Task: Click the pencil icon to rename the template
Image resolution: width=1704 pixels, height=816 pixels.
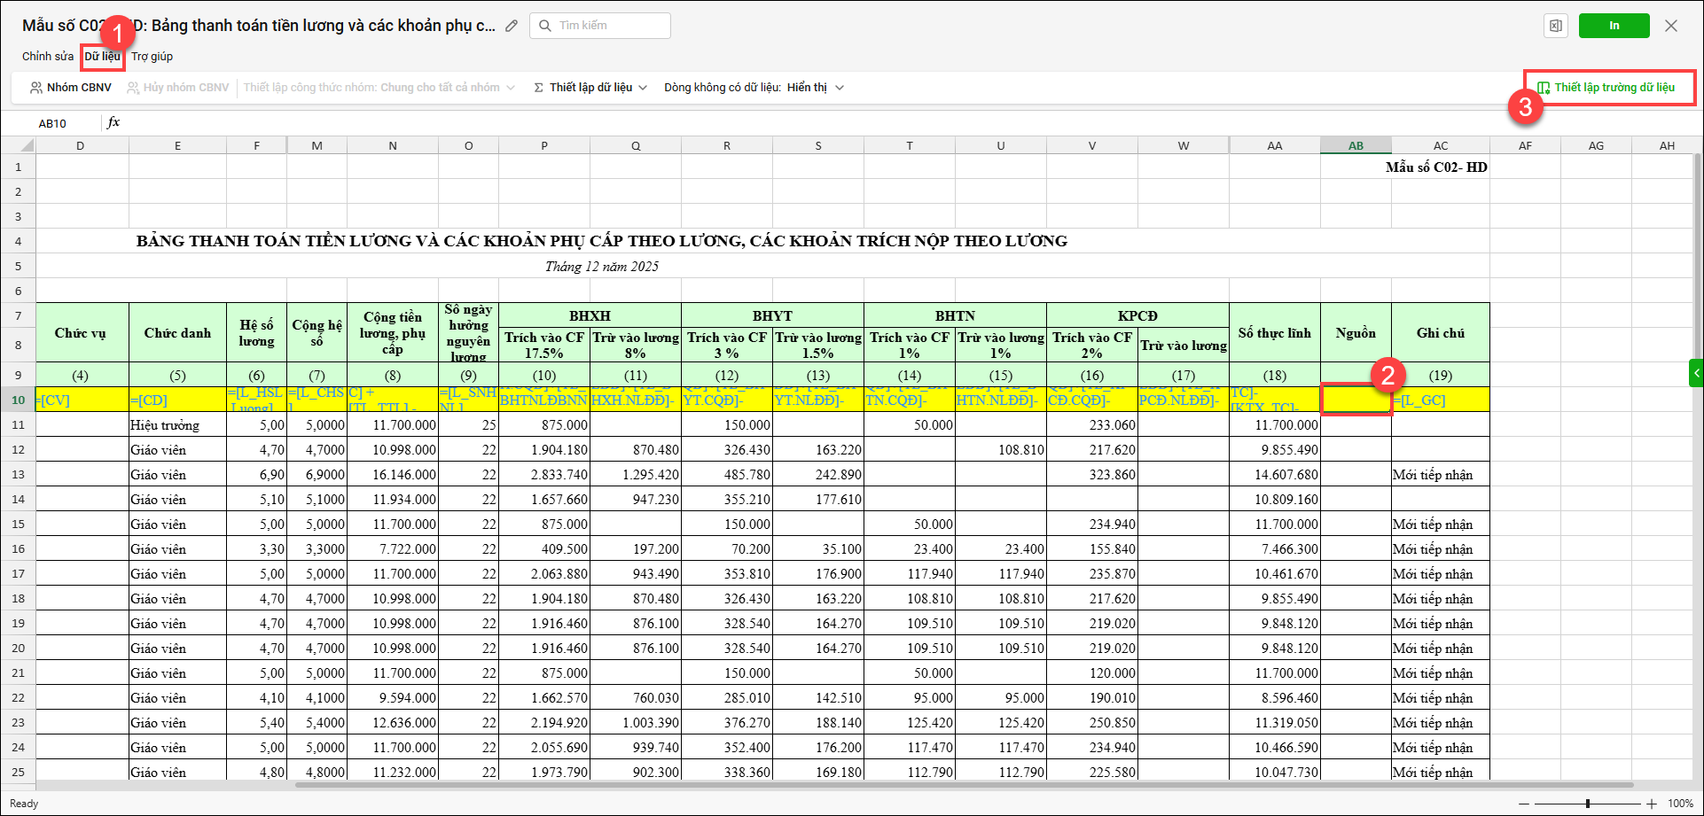Action: pos(512,26)
